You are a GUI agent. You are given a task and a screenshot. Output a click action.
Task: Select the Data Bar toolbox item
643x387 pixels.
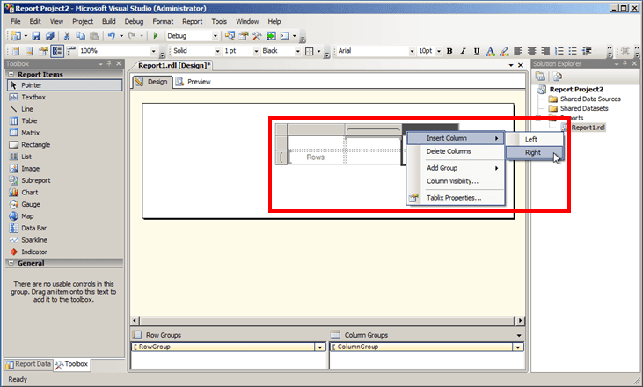(65, 228)
